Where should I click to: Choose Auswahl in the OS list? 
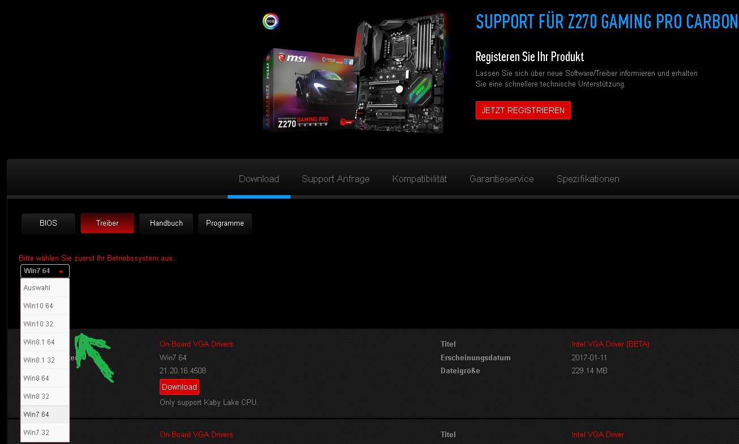coord(45,287)
